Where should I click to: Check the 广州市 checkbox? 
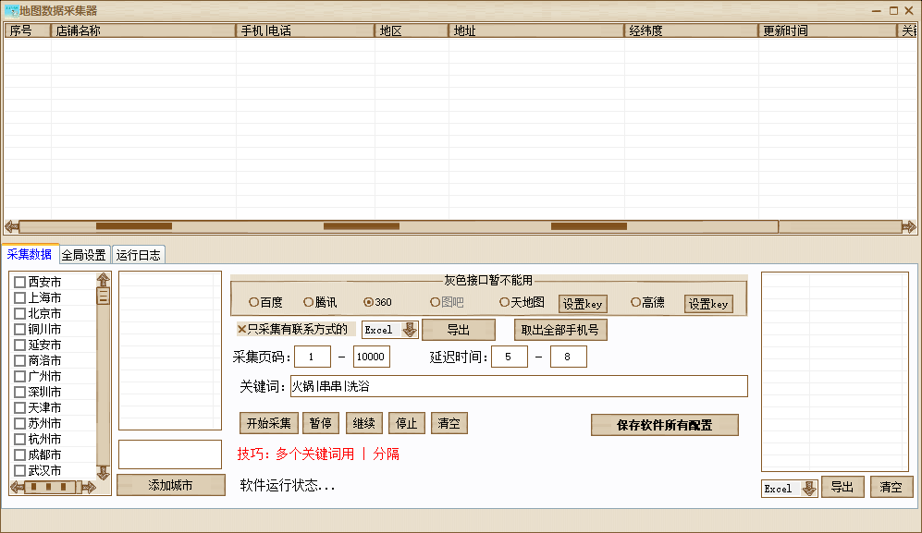coord(19,376)
